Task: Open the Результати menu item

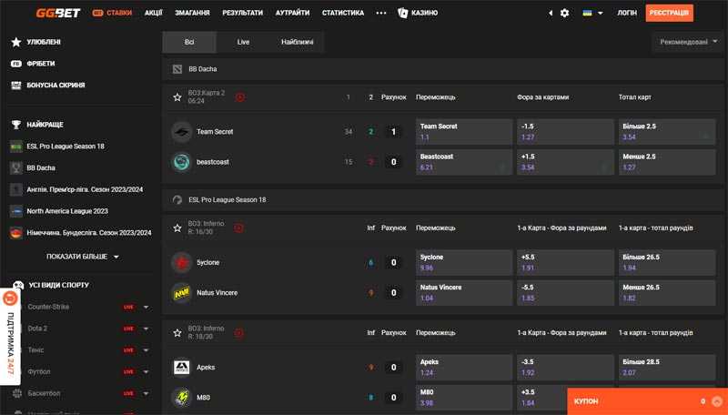Action: (242, 13)
